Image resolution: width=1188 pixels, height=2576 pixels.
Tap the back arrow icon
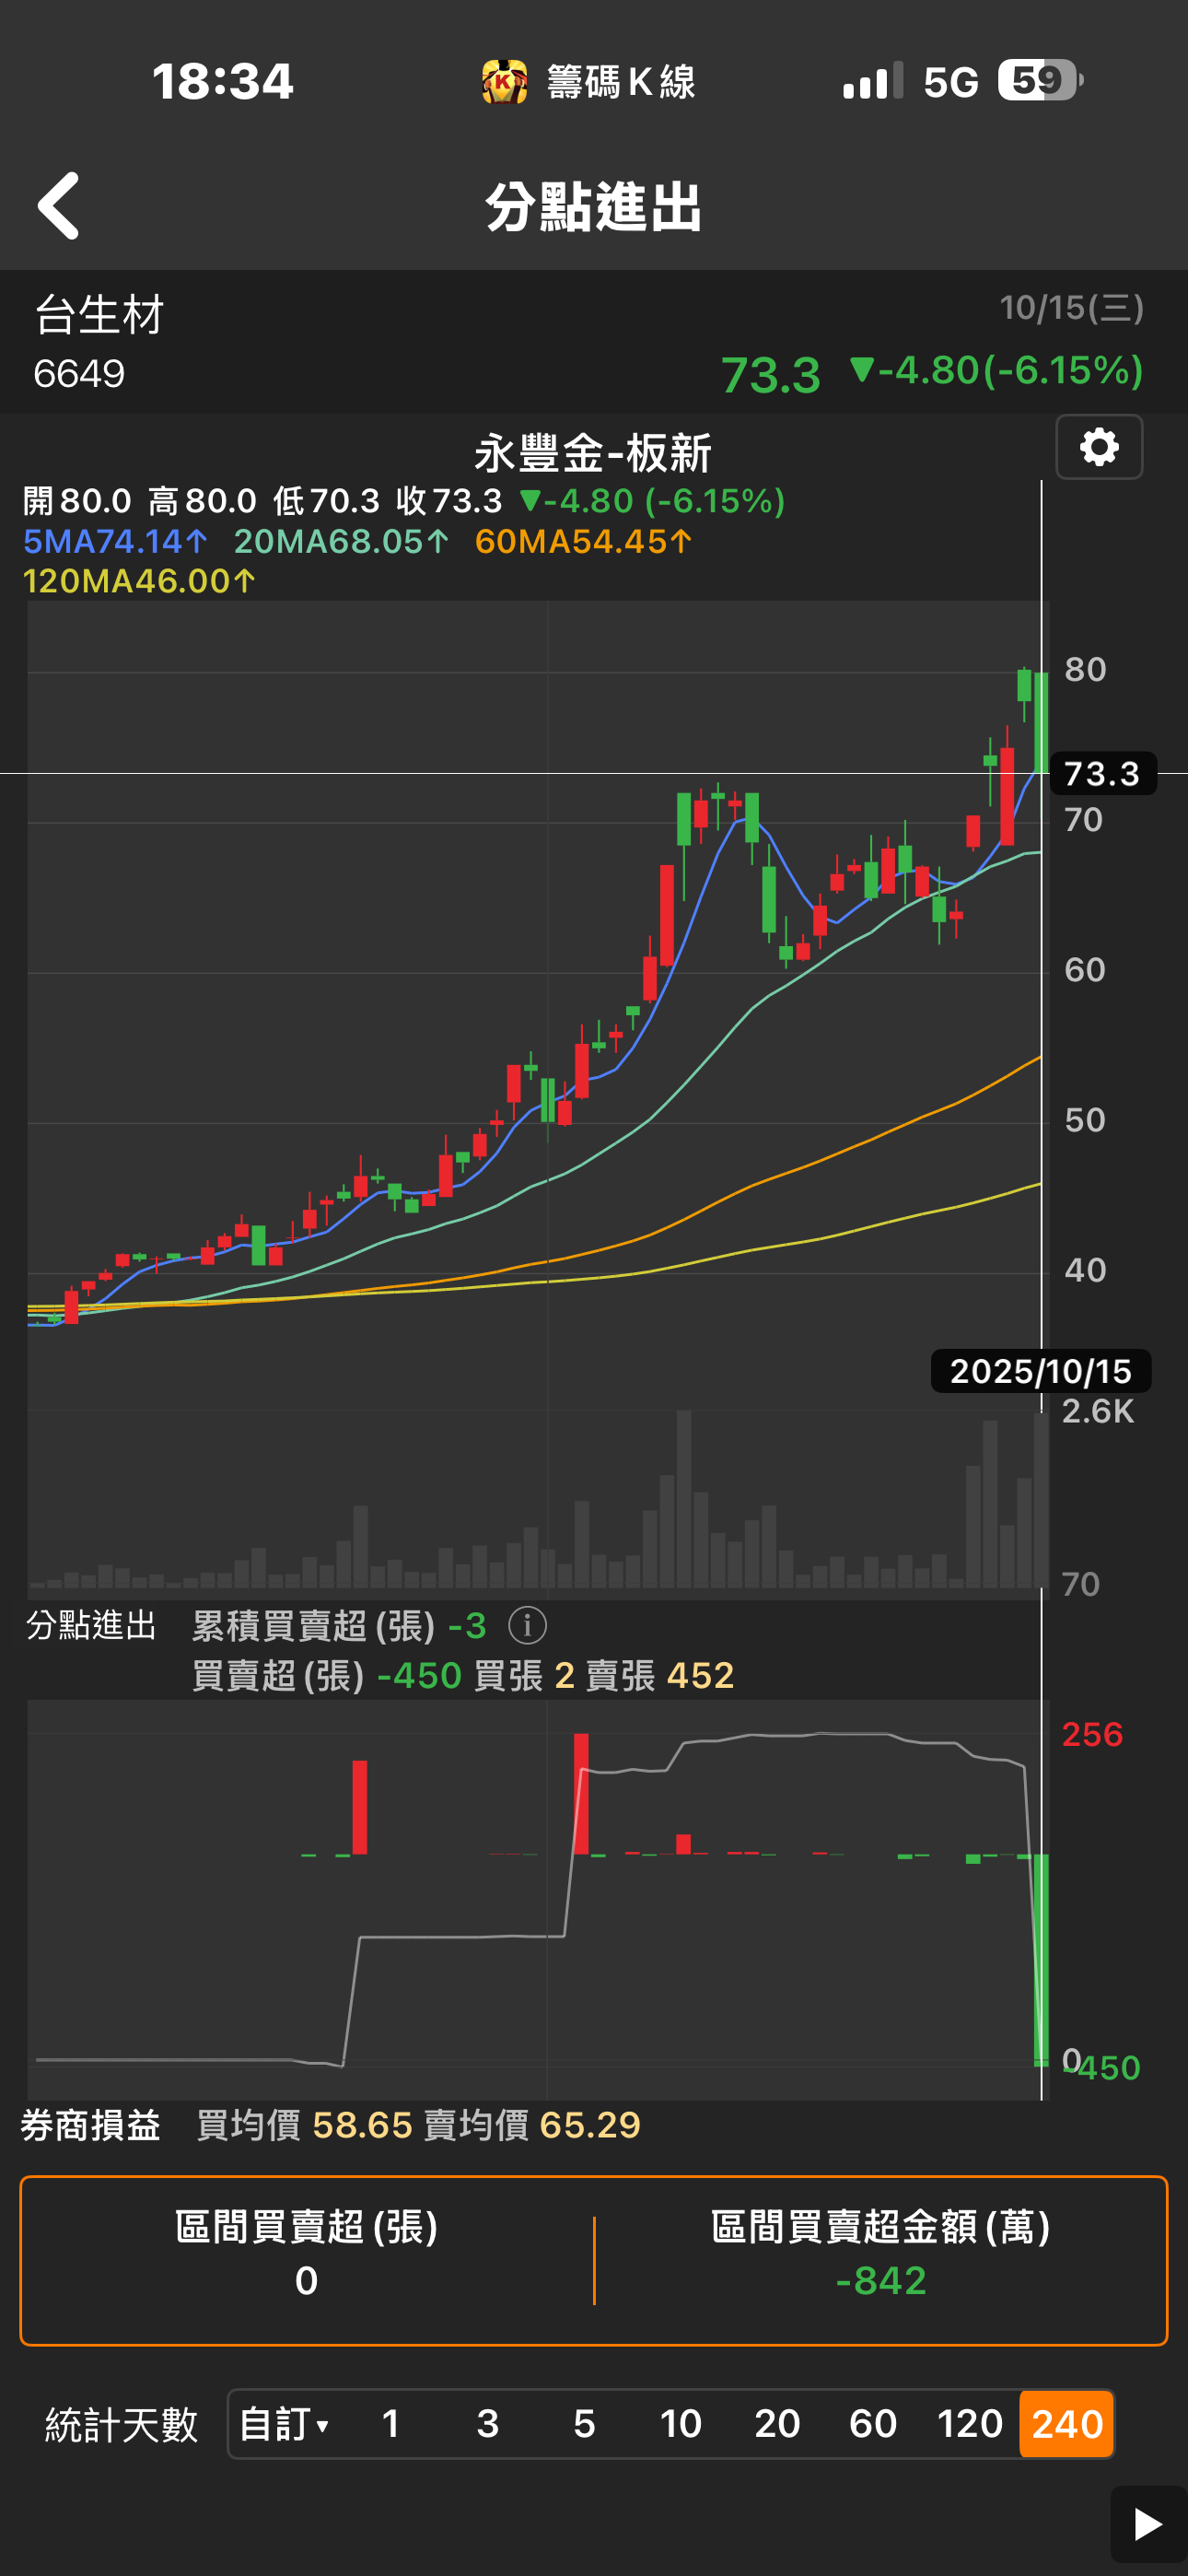point(59,206)
